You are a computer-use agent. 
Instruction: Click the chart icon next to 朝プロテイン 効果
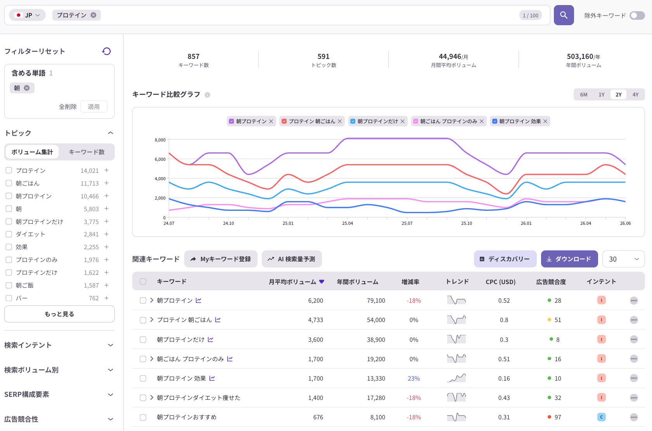pos(212,378)
